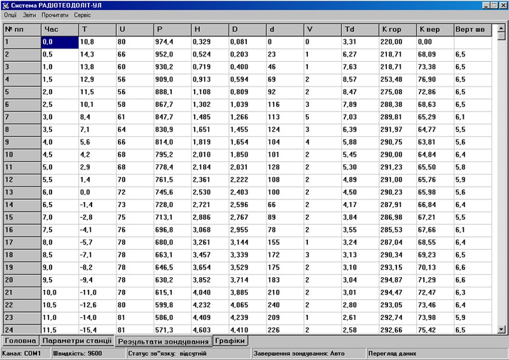Screen dimensions: 509x360
Task: Switch to the Головна tab
Action: (20, 341)
